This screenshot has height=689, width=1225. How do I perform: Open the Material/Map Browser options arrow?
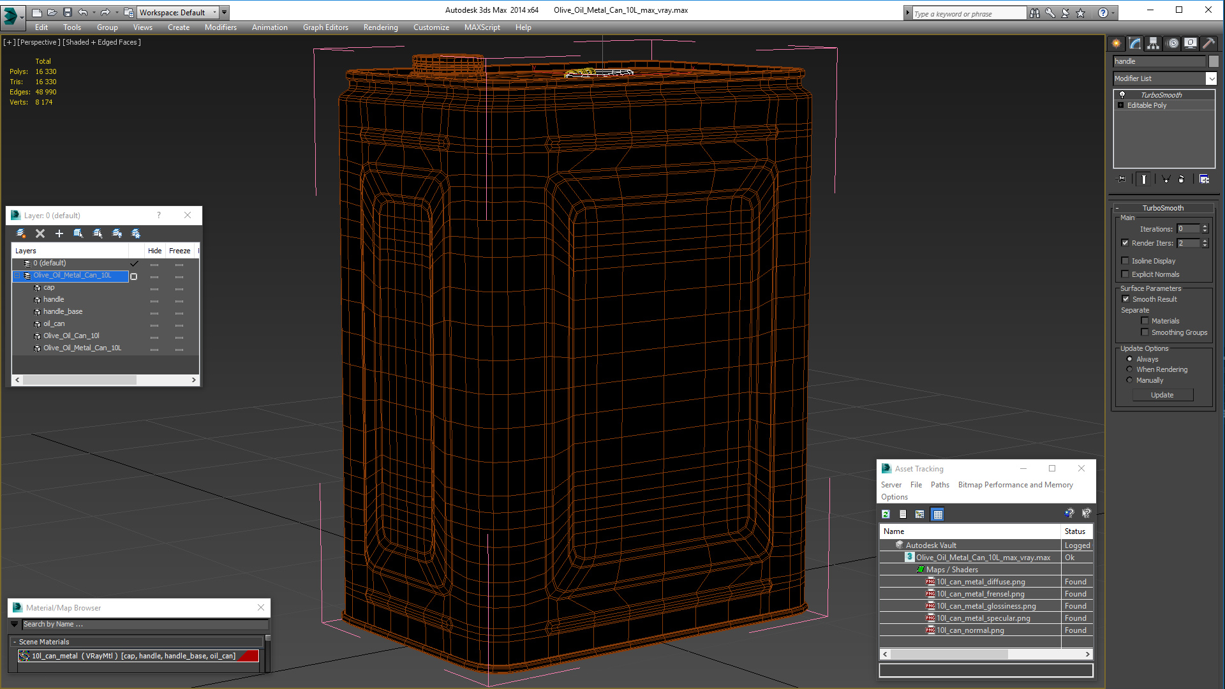pos(15,625)
